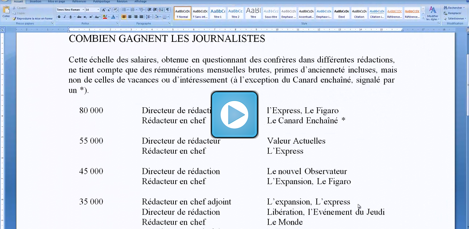Screen dimensions: 469x229
Task: Open the Style pane launcher
Action: 439,23
